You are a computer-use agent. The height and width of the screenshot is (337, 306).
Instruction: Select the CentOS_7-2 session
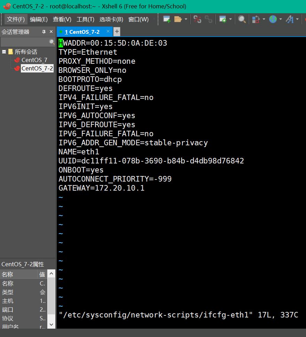click(x=37, y=68)
